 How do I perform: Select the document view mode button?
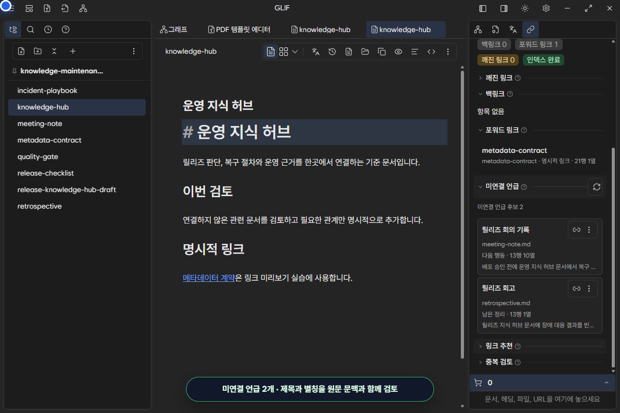coord(271,52)
